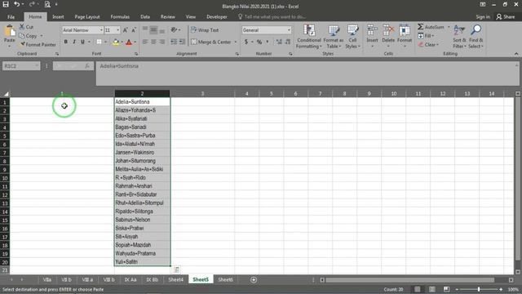
Task: Click the Delete cells icon
Action: point(388,31)
